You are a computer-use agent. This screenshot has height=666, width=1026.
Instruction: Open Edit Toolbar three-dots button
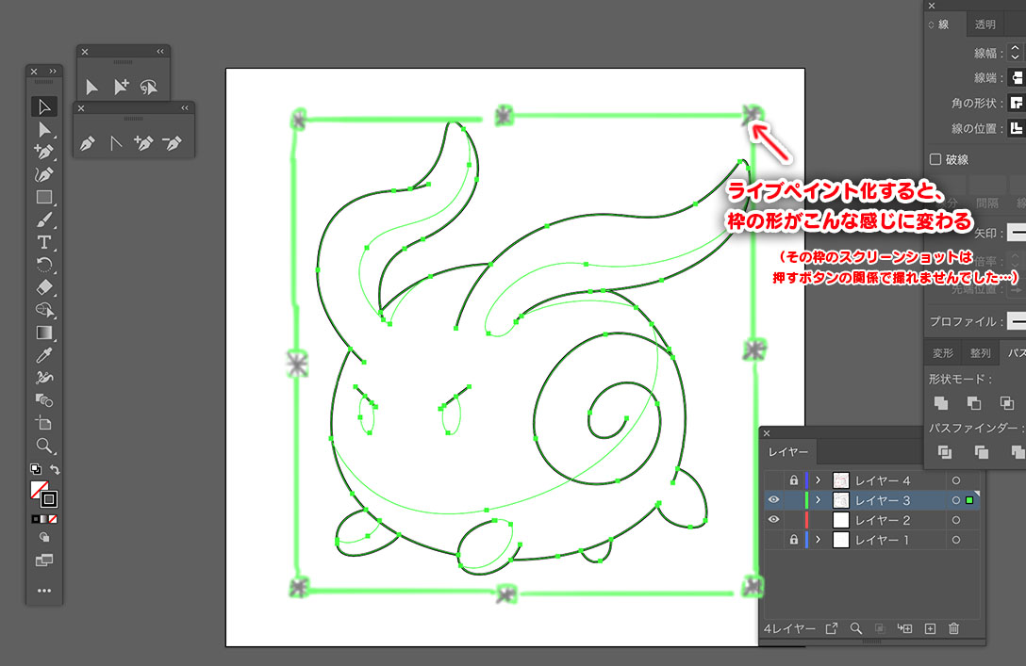pos(43,591)
